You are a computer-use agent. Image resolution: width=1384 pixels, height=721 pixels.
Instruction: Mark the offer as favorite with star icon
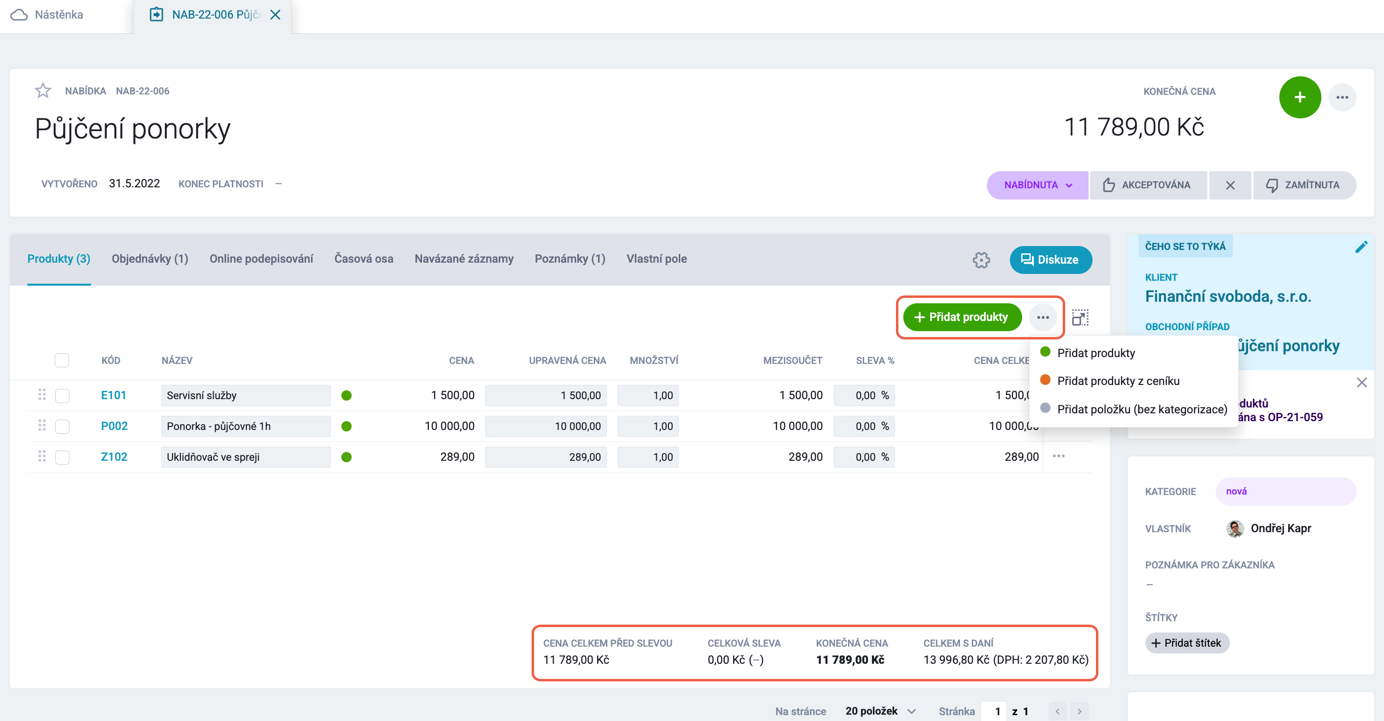[43, 91]
